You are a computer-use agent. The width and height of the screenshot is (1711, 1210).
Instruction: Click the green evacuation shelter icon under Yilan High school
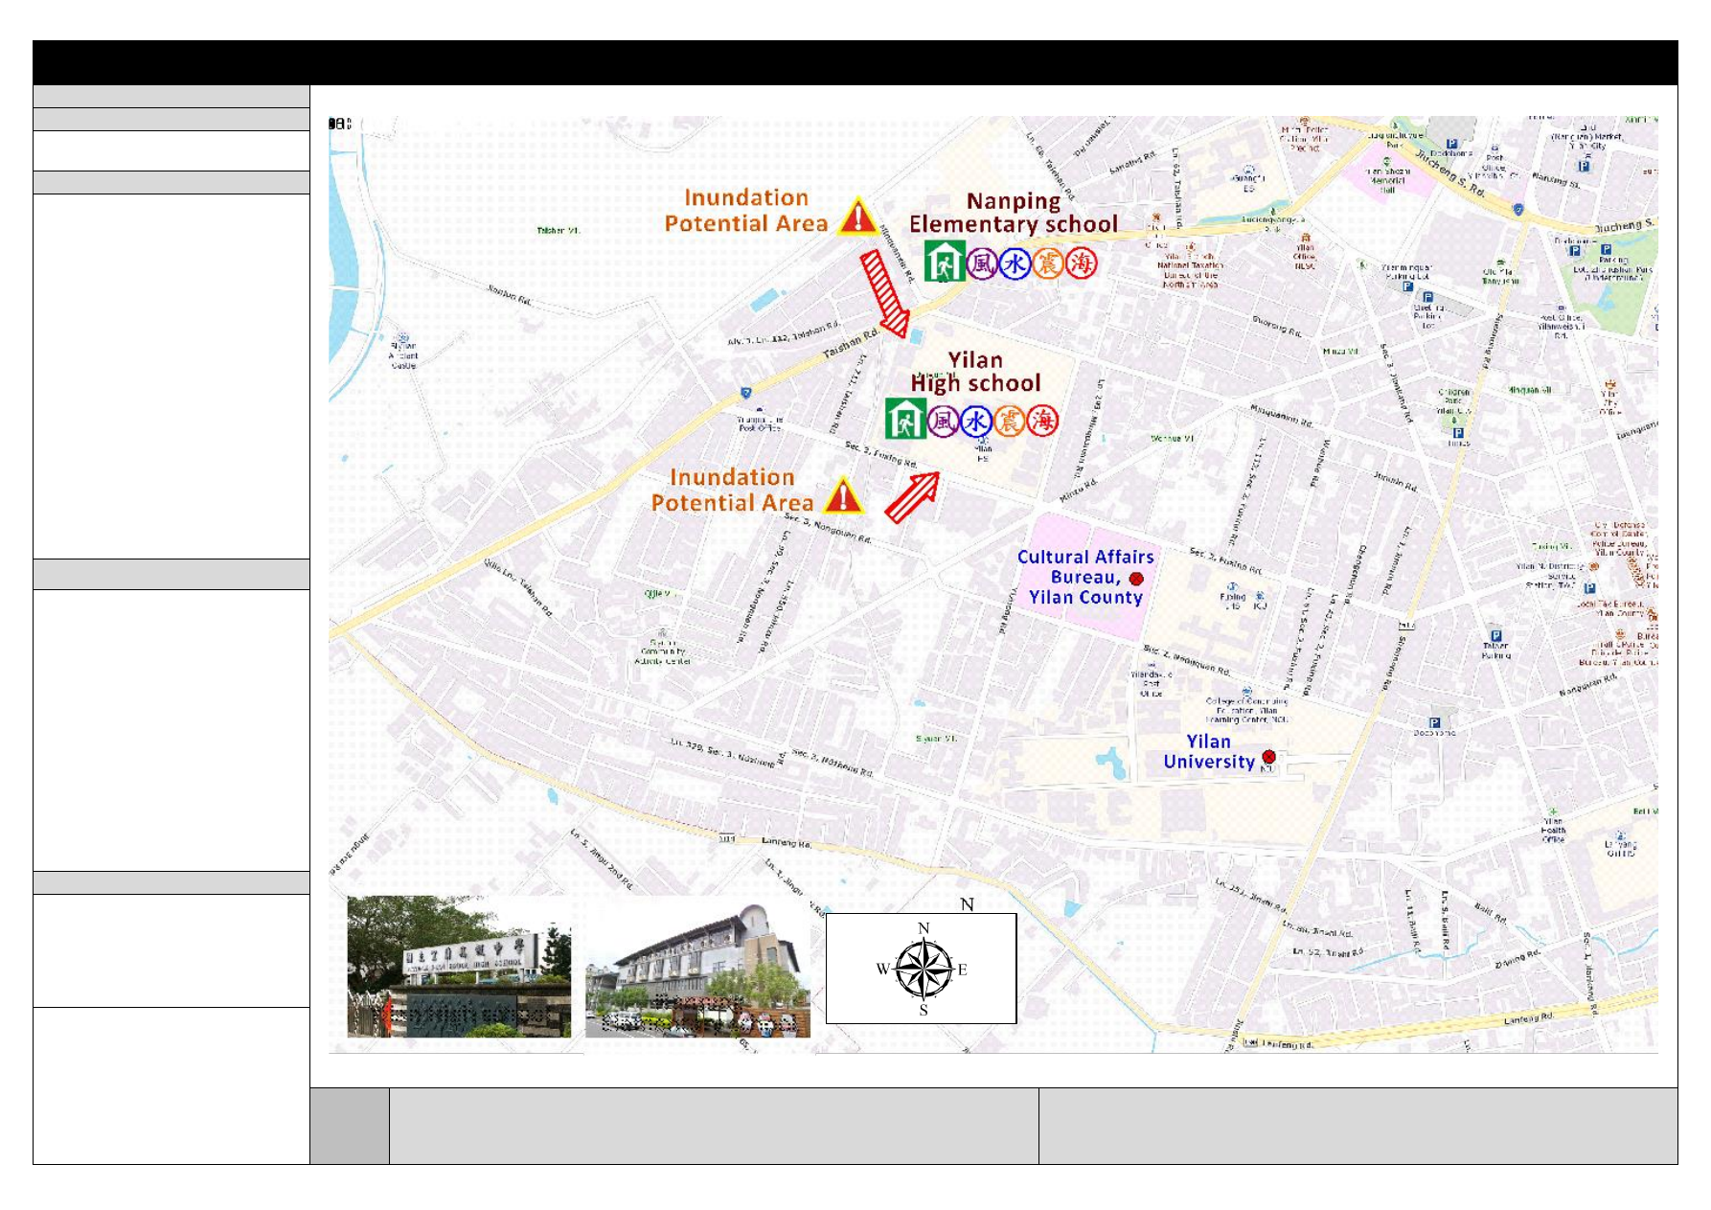pos(905,418)
